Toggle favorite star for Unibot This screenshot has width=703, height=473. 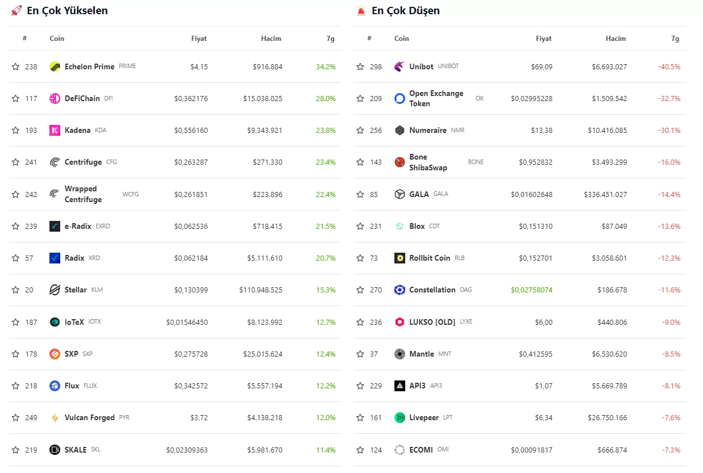pyautogui.click(x=360, y=66)
